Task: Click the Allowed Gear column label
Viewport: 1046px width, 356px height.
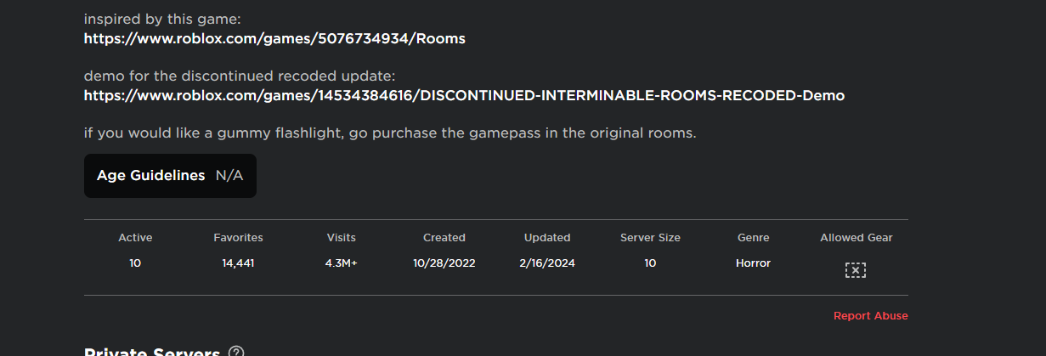Action: [856, 238]
